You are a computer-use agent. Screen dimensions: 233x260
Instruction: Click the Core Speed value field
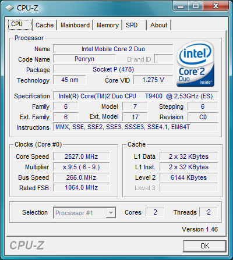point(82,156)
